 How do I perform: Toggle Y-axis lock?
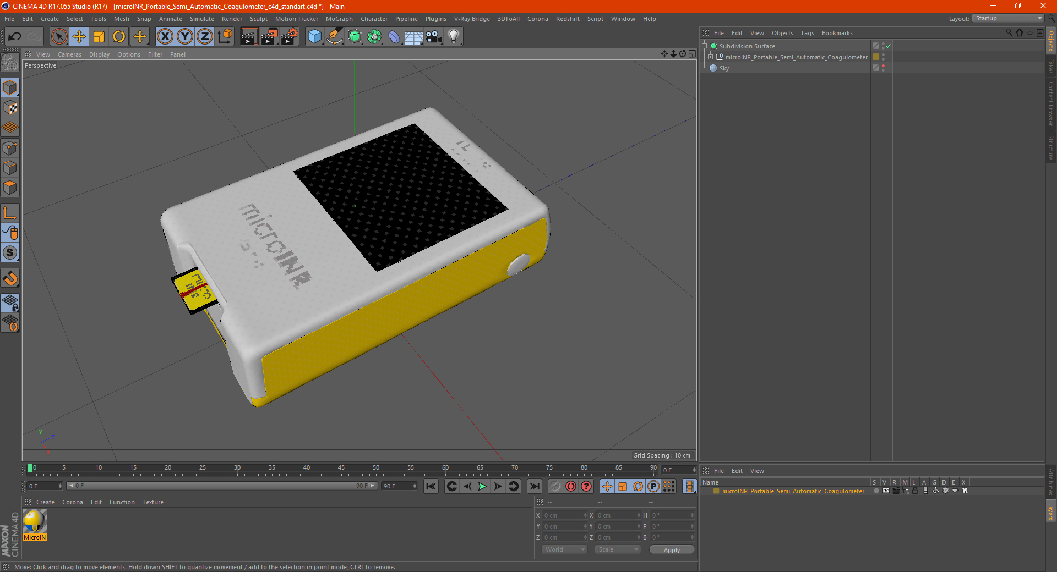tap(185, 37)
